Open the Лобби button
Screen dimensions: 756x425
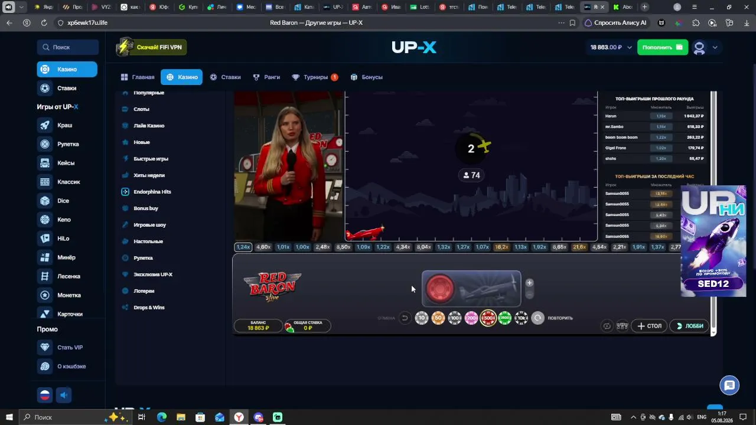click(x=689, y=326)
